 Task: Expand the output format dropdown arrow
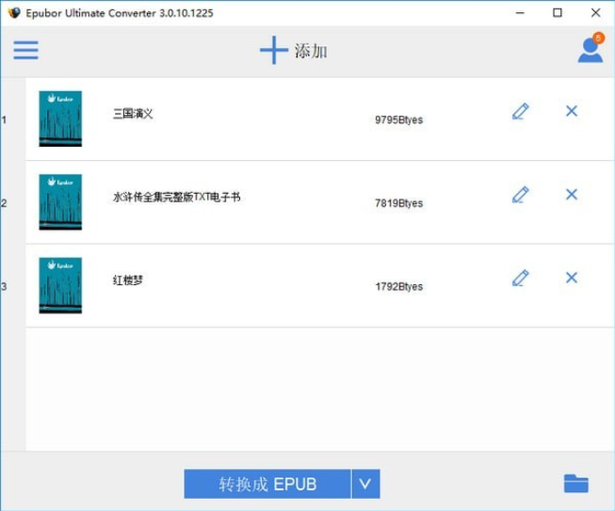pos(365,484)
